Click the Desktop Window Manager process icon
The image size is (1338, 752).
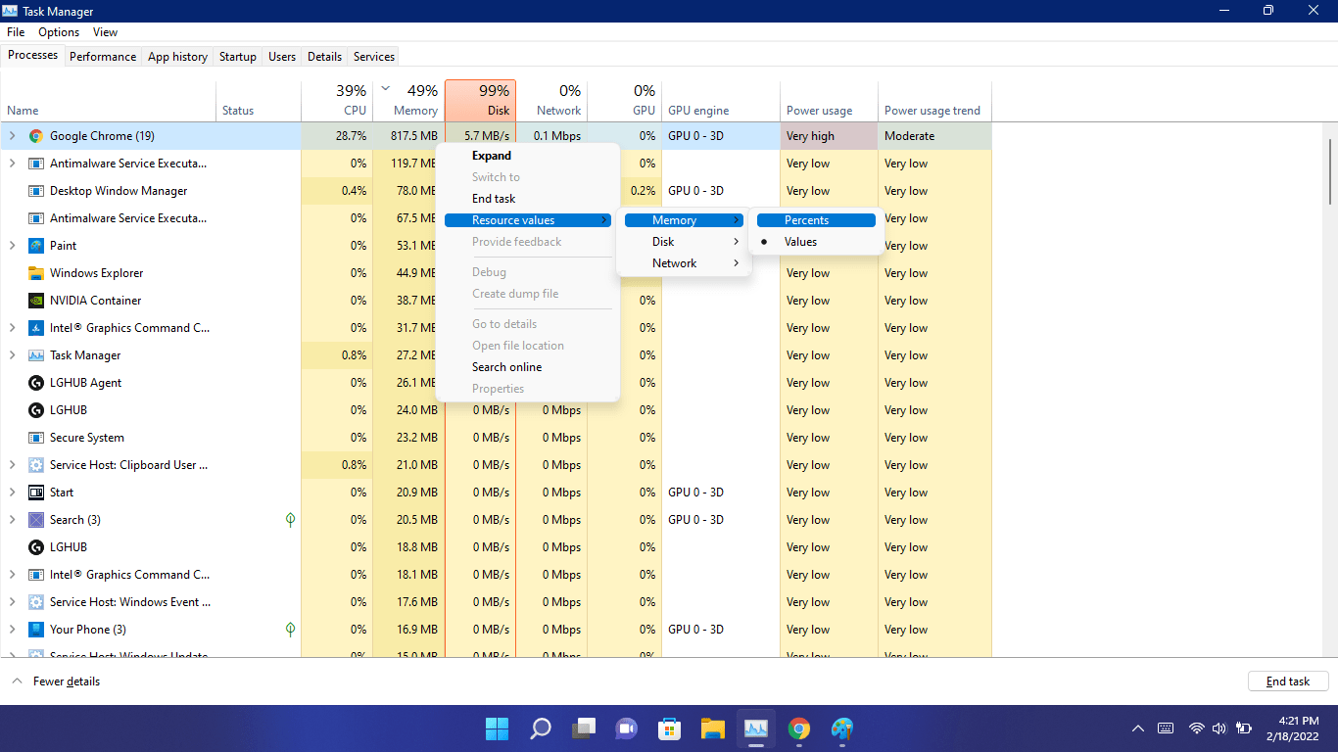(x=36, y=191)
